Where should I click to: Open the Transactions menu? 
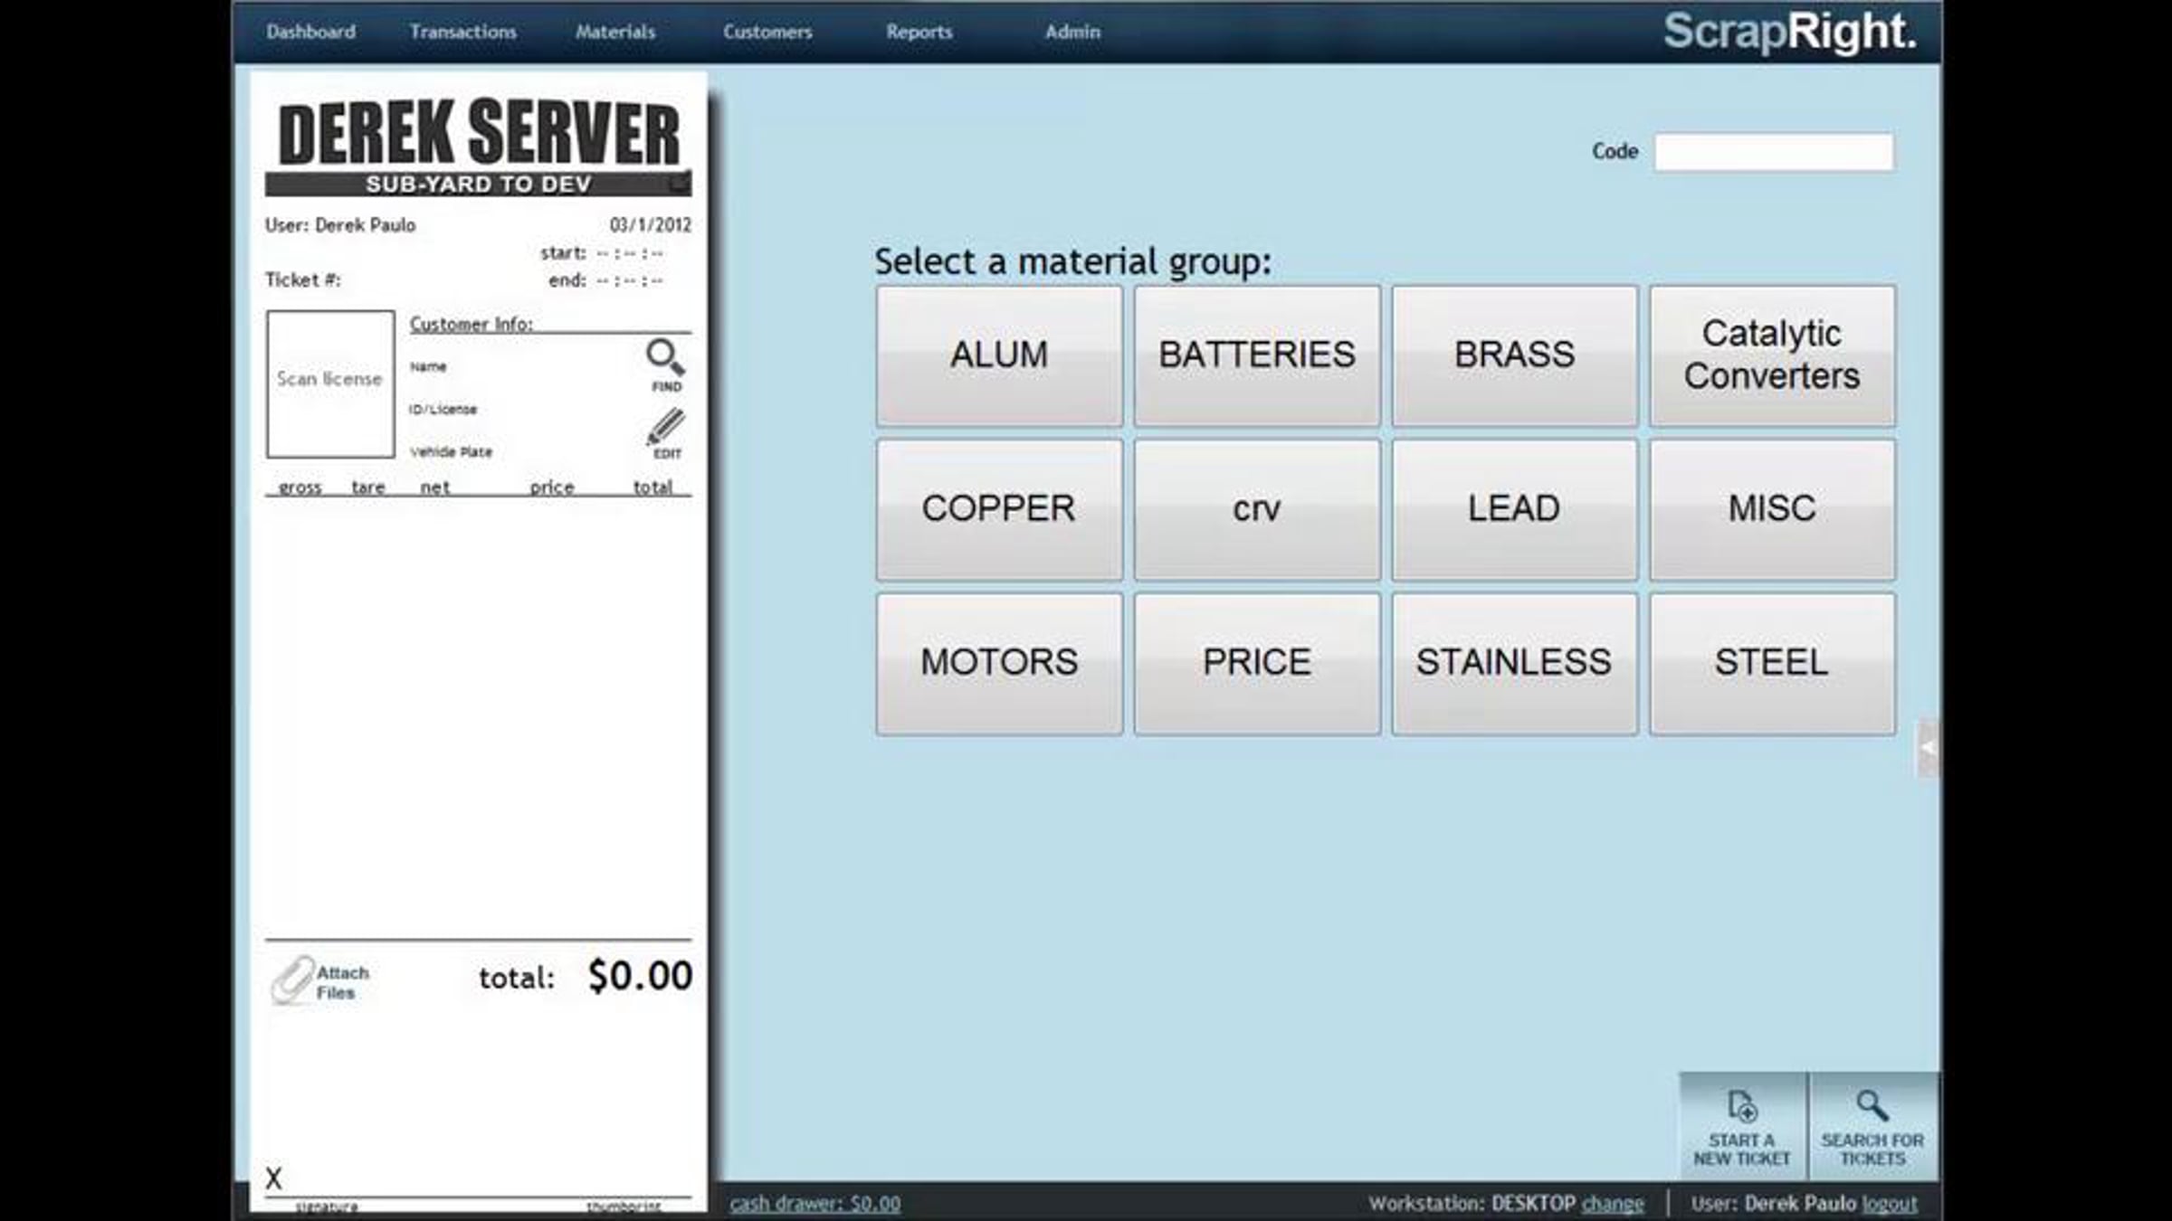click(x=462, y=32)
